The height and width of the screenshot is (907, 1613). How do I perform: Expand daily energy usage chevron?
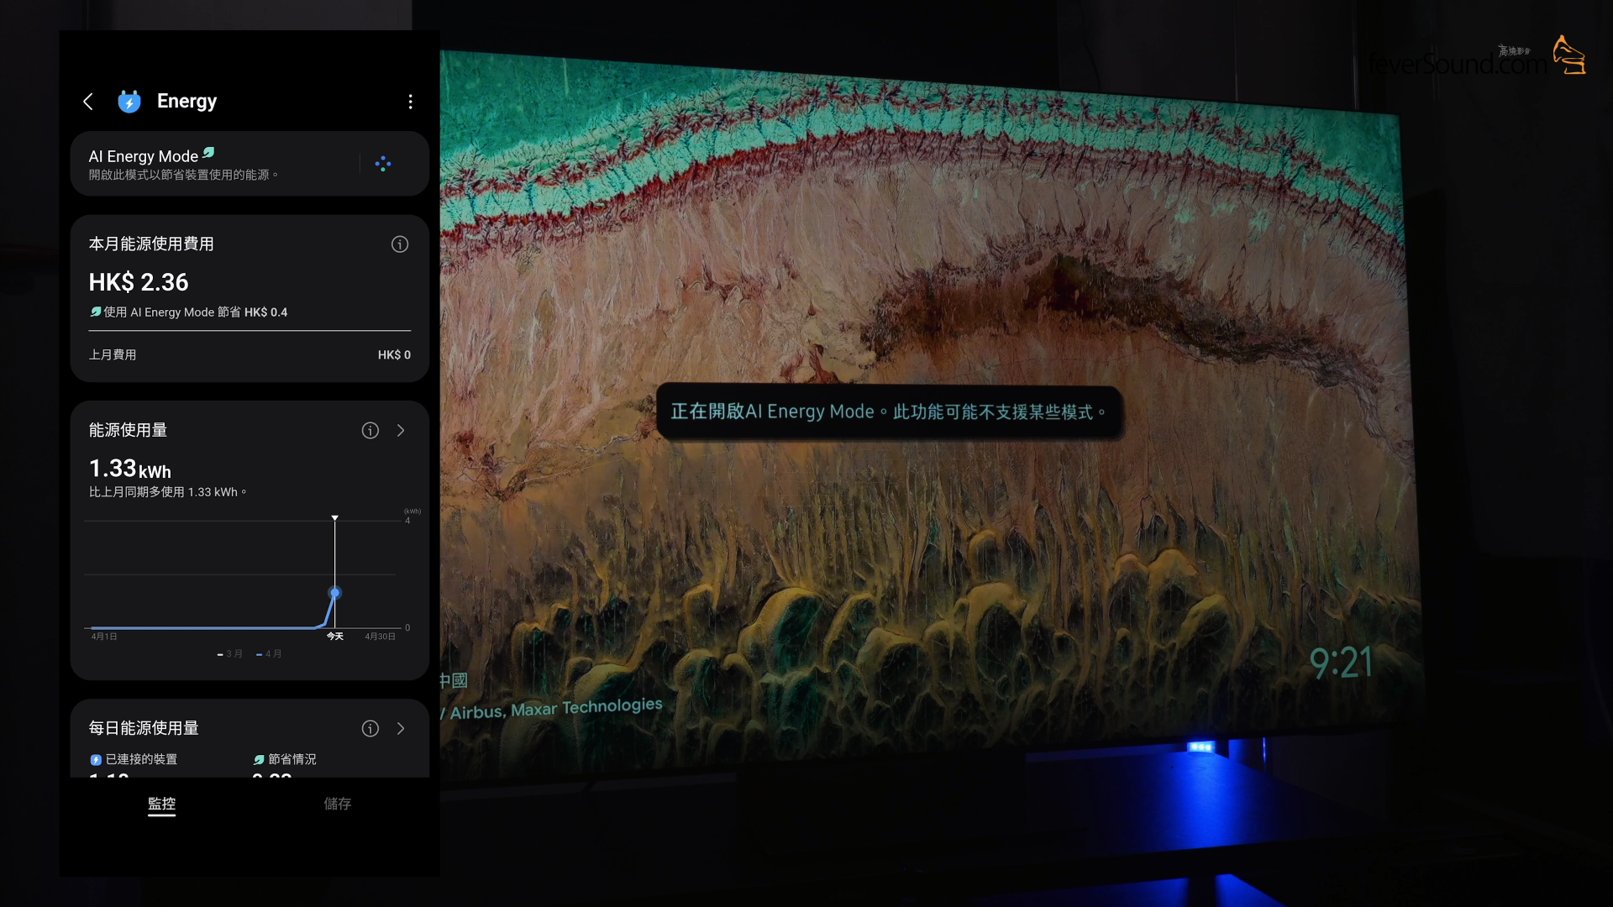tap(401, 729)
